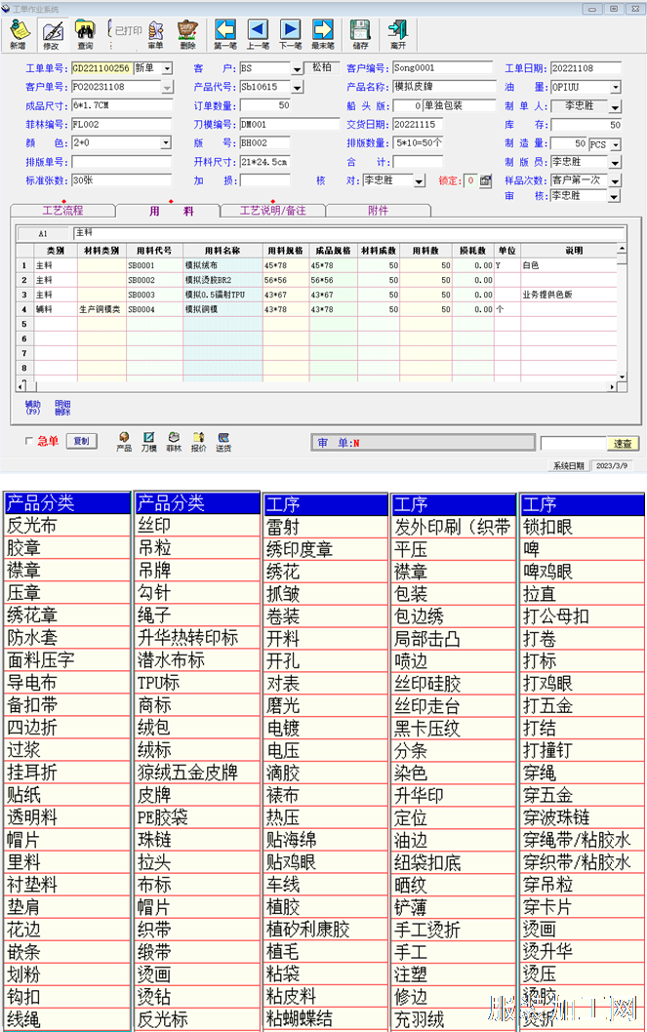The image size is (647, 1032).
Task: Exit via the 离开 door icon
Action: tap(397, 35)
